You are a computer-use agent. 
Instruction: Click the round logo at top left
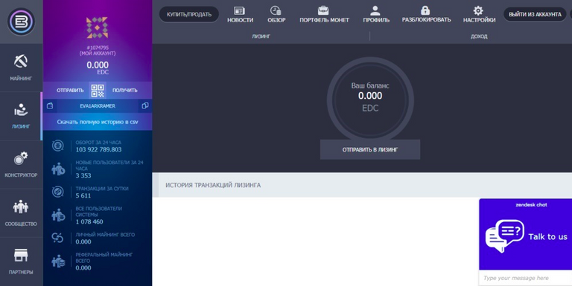(21, 22)
